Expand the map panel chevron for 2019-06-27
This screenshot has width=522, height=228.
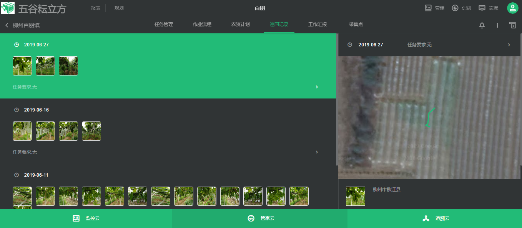tap(508, 44)
